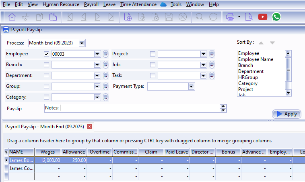This screenshot has width=305, height=182.
Task: Go to first record arrow
Action: tap(70, 17)
